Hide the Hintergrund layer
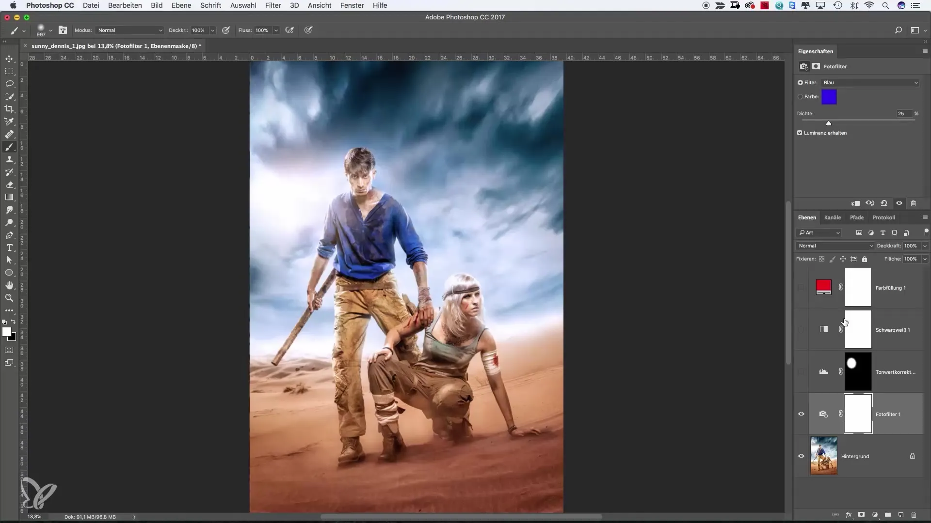Viewport: 931px width, 523px height. 801,456
